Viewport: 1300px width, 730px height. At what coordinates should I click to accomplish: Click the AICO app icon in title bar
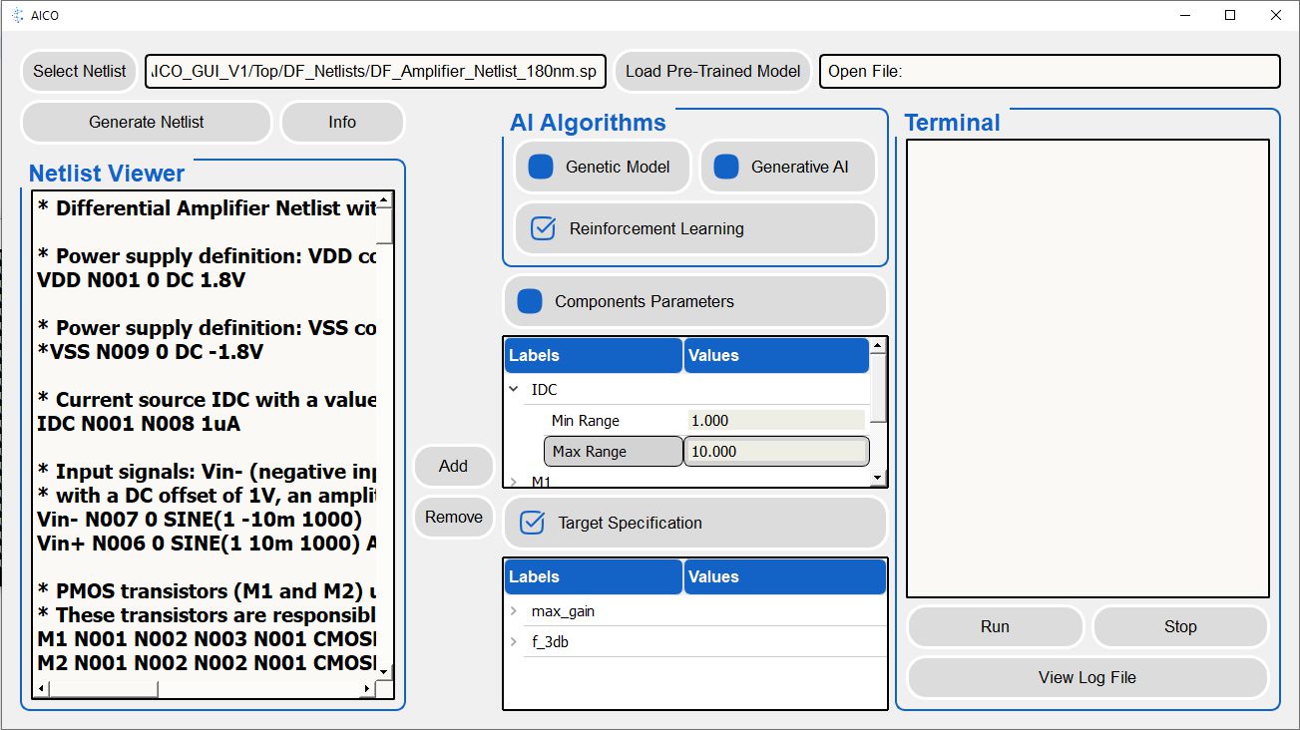(17, 16)
